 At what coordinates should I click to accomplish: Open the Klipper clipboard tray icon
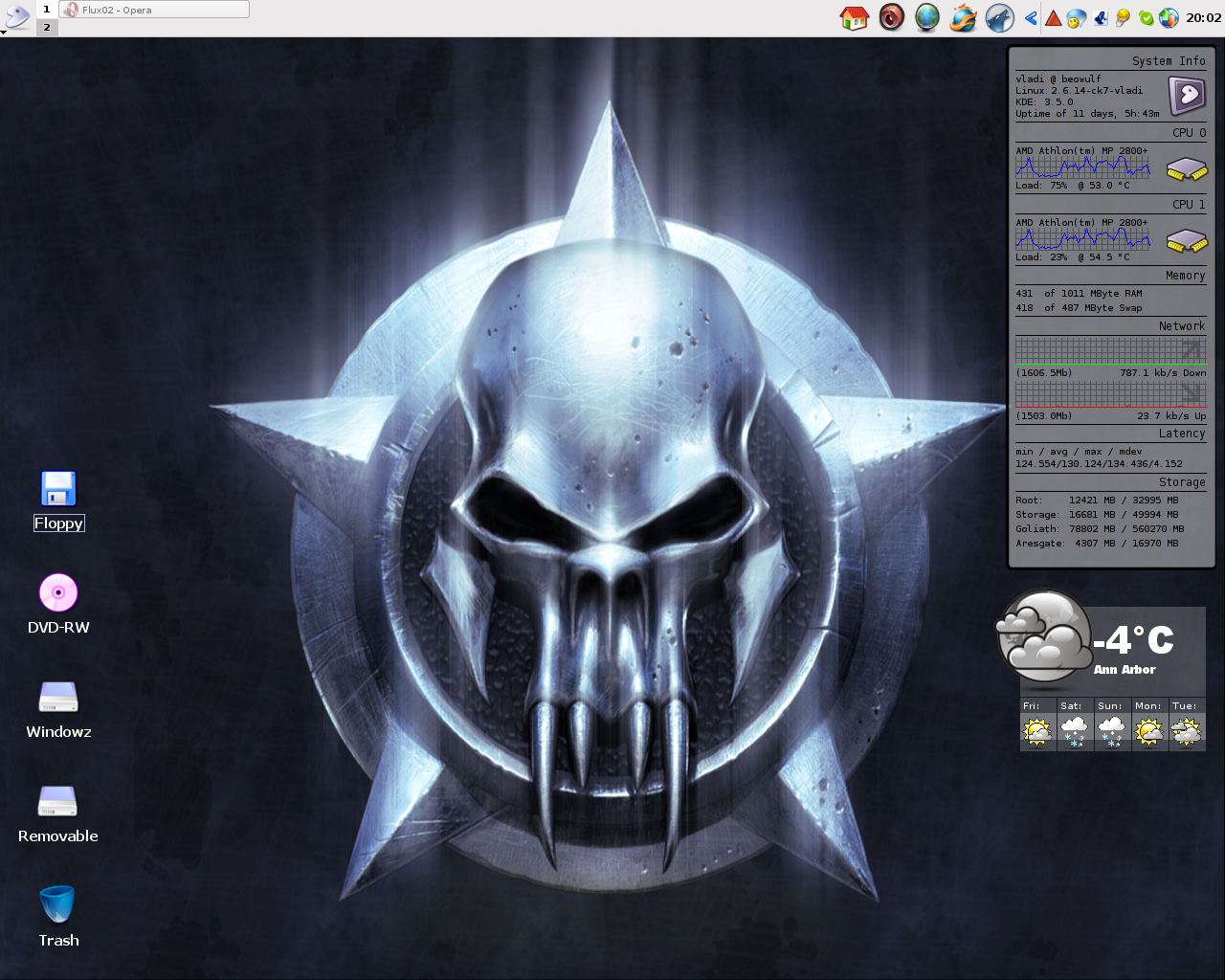point(1100,17)
